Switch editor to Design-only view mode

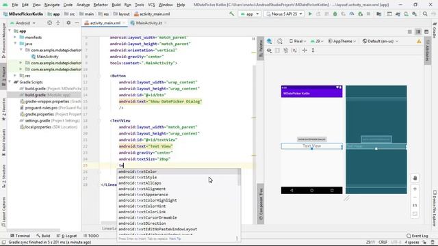point(426,32)
